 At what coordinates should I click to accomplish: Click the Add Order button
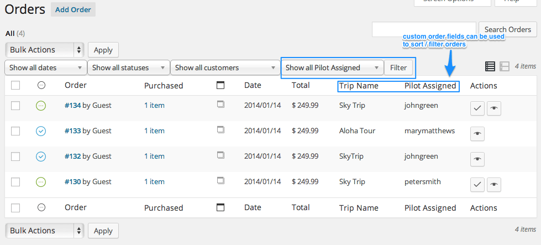[73, 9]
